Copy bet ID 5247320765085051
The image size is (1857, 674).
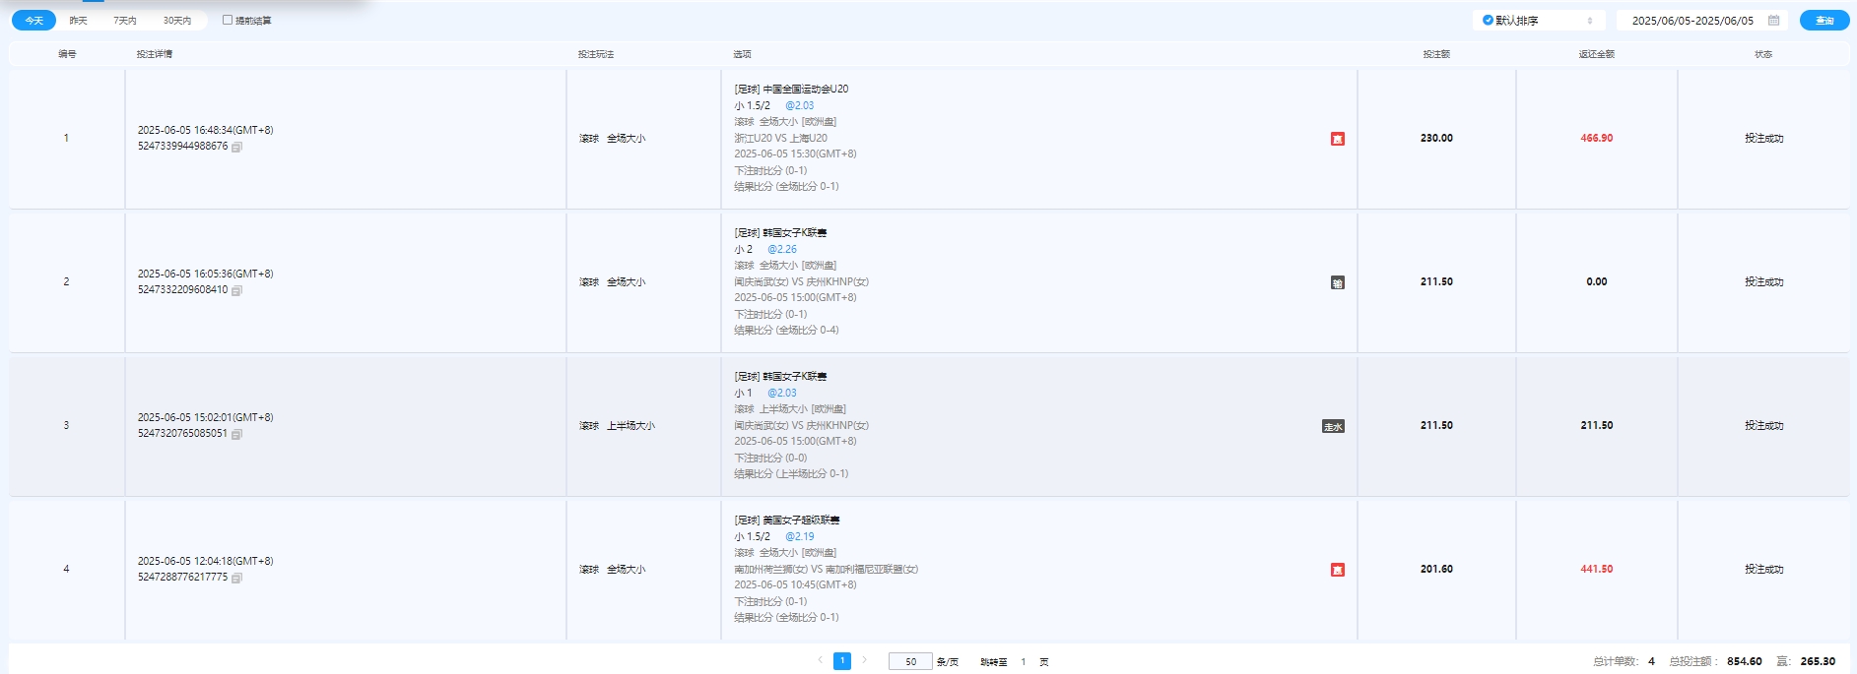click(236, 434)
